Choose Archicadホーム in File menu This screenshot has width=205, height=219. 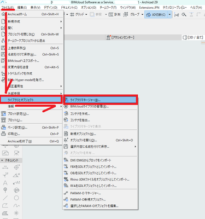[x=32, y=14]
